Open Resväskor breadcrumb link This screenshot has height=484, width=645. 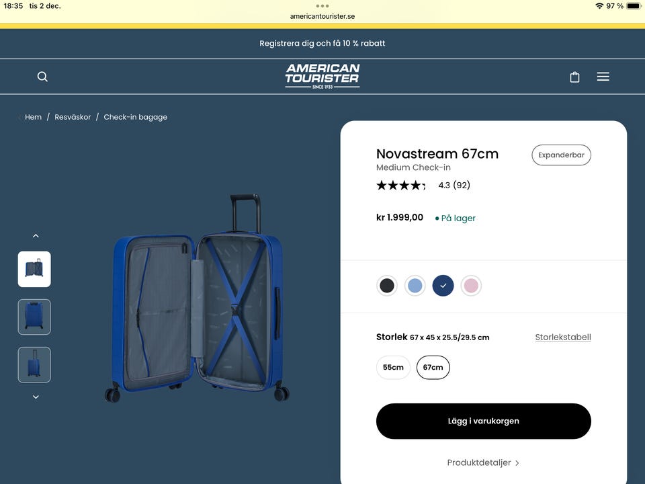coord(73,117)
